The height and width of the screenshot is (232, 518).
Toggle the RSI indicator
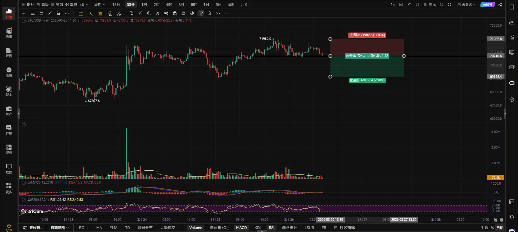click(x=271, y=228)
